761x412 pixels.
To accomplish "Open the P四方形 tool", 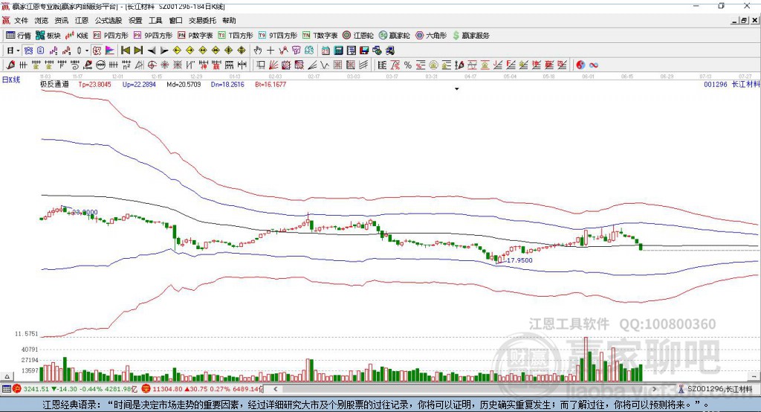I will point(111,36).
